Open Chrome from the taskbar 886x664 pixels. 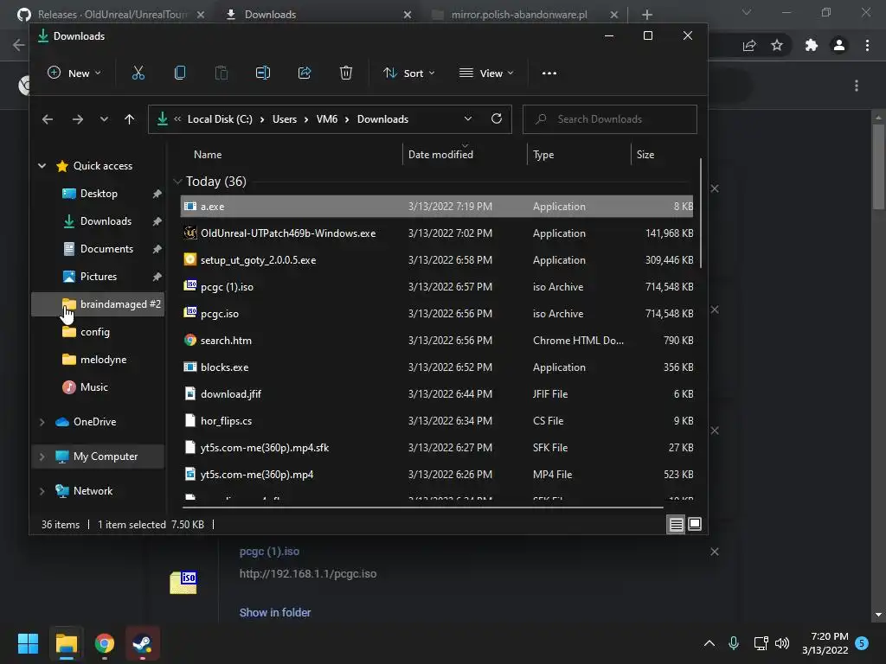click(105, 643)
